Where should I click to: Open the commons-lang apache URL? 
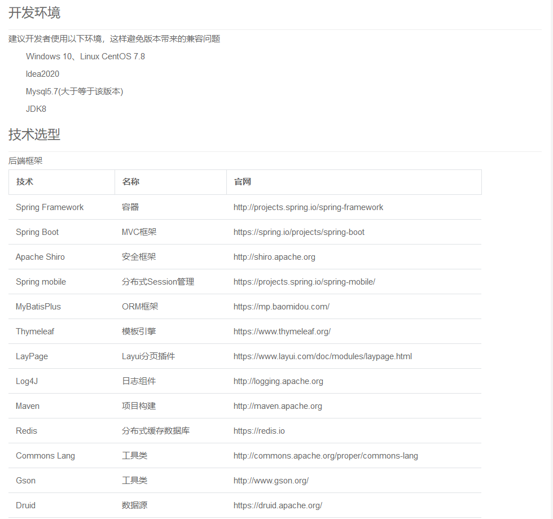(x=326, y=456)
